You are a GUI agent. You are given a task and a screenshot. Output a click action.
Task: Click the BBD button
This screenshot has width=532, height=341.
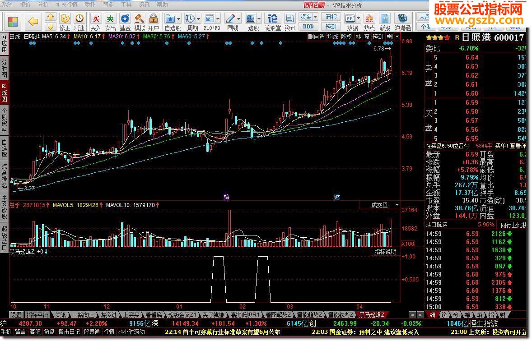pyautogui.click(x=308, y=27)
